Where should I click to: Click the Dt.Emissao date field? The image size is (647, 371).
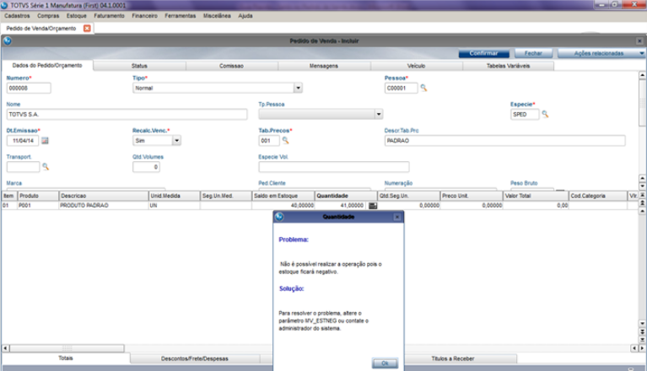click(23, 141)
